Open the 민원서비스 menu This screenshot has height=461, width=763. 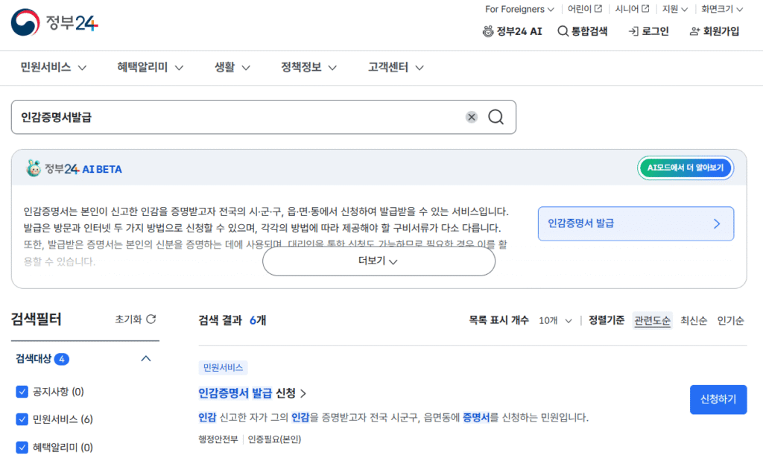[53, 68]
